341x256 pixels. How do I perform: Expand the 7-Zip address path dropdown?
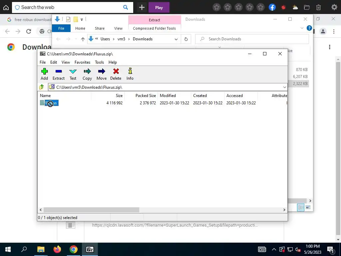tap(284, 87)
